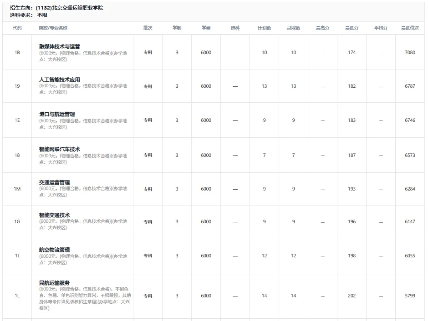Click lowest score 202
This screenshot has height=321, width=428.
[352, 296]
